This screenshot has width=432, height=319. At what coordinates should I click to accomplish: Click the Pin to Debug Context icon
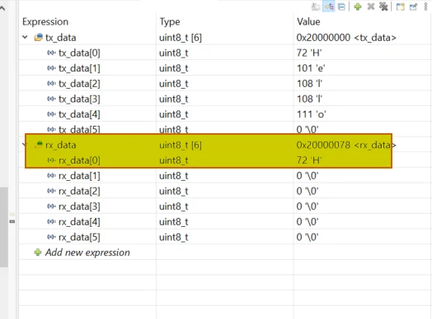click(413, 7)
